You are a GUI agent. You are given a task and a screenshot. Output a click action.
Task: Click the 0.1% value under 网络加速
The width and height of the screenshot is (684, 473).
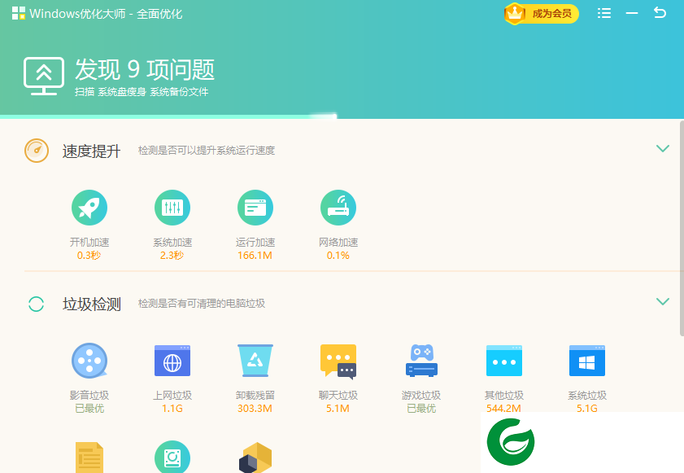[338, 256]
